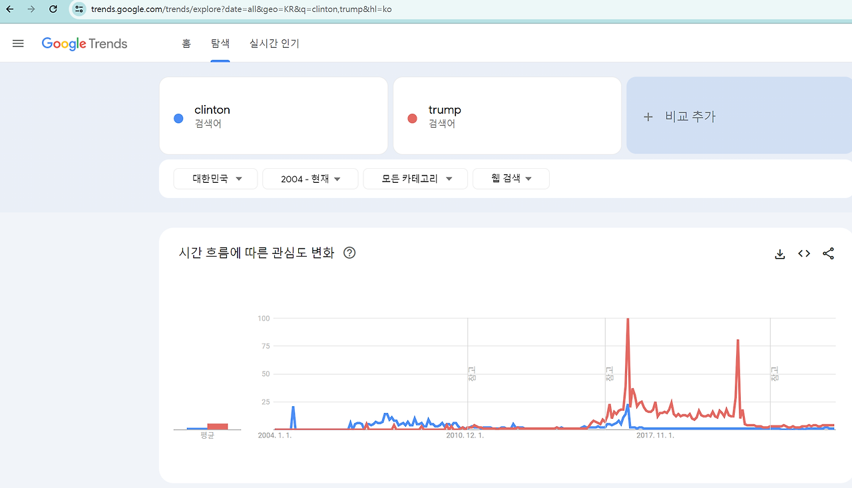Open the hamburger main menu
This screenshot has height=488, width=852.
tap(18, 43)
